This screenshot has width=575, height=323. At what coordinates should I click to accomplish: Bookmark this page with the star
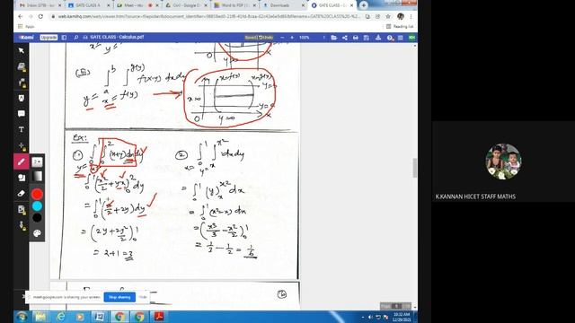(388, 16)
